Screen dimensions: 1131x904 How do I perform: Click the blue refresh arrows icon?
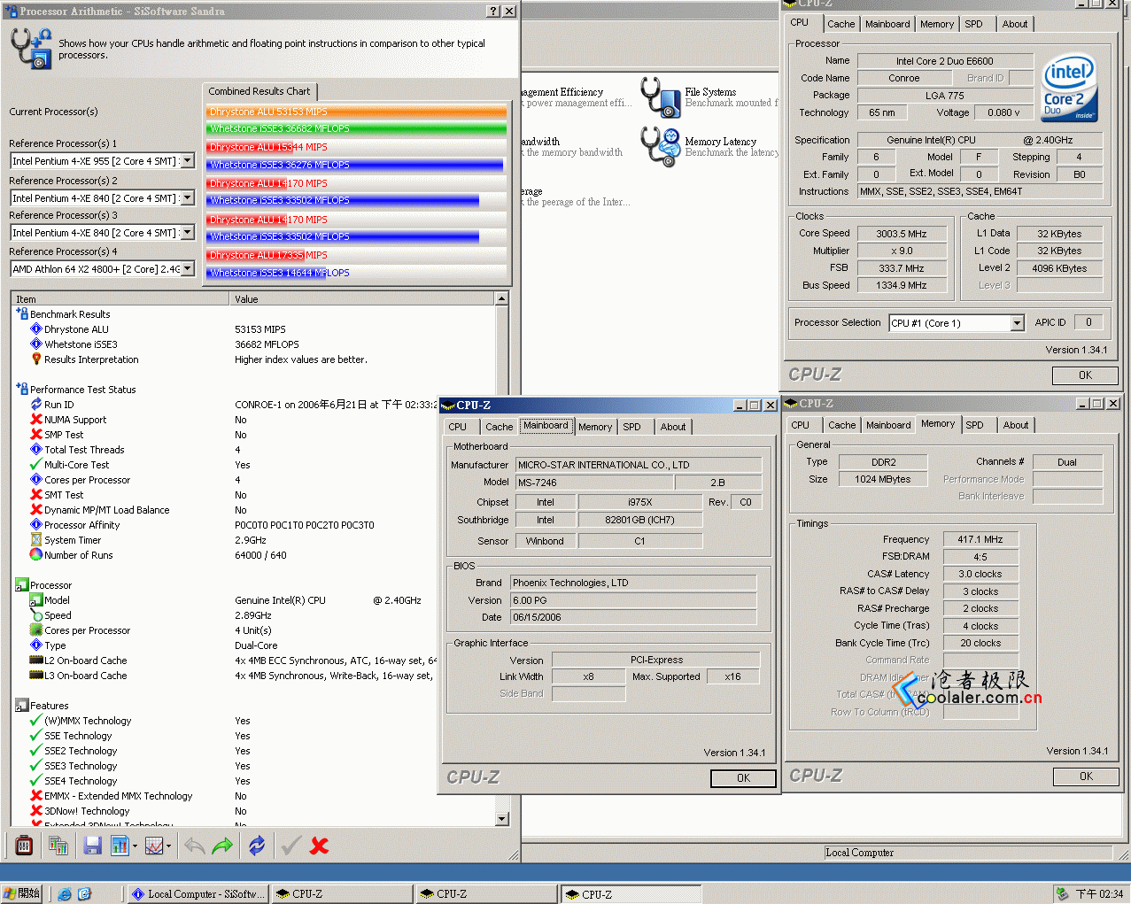click(x=257, y=846)
